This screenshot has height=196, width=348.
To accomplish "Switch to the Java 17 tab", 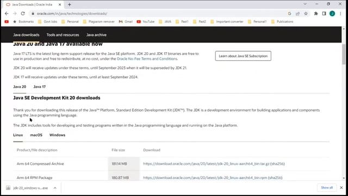I will pyautogui.click(x=40, y=87).
